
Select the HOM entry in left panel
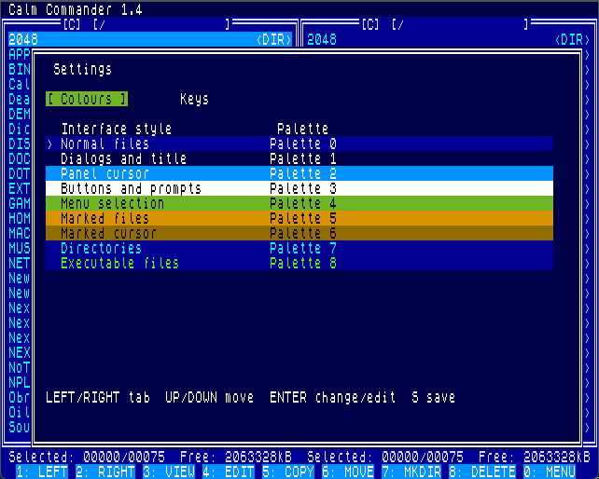point(19,218)
